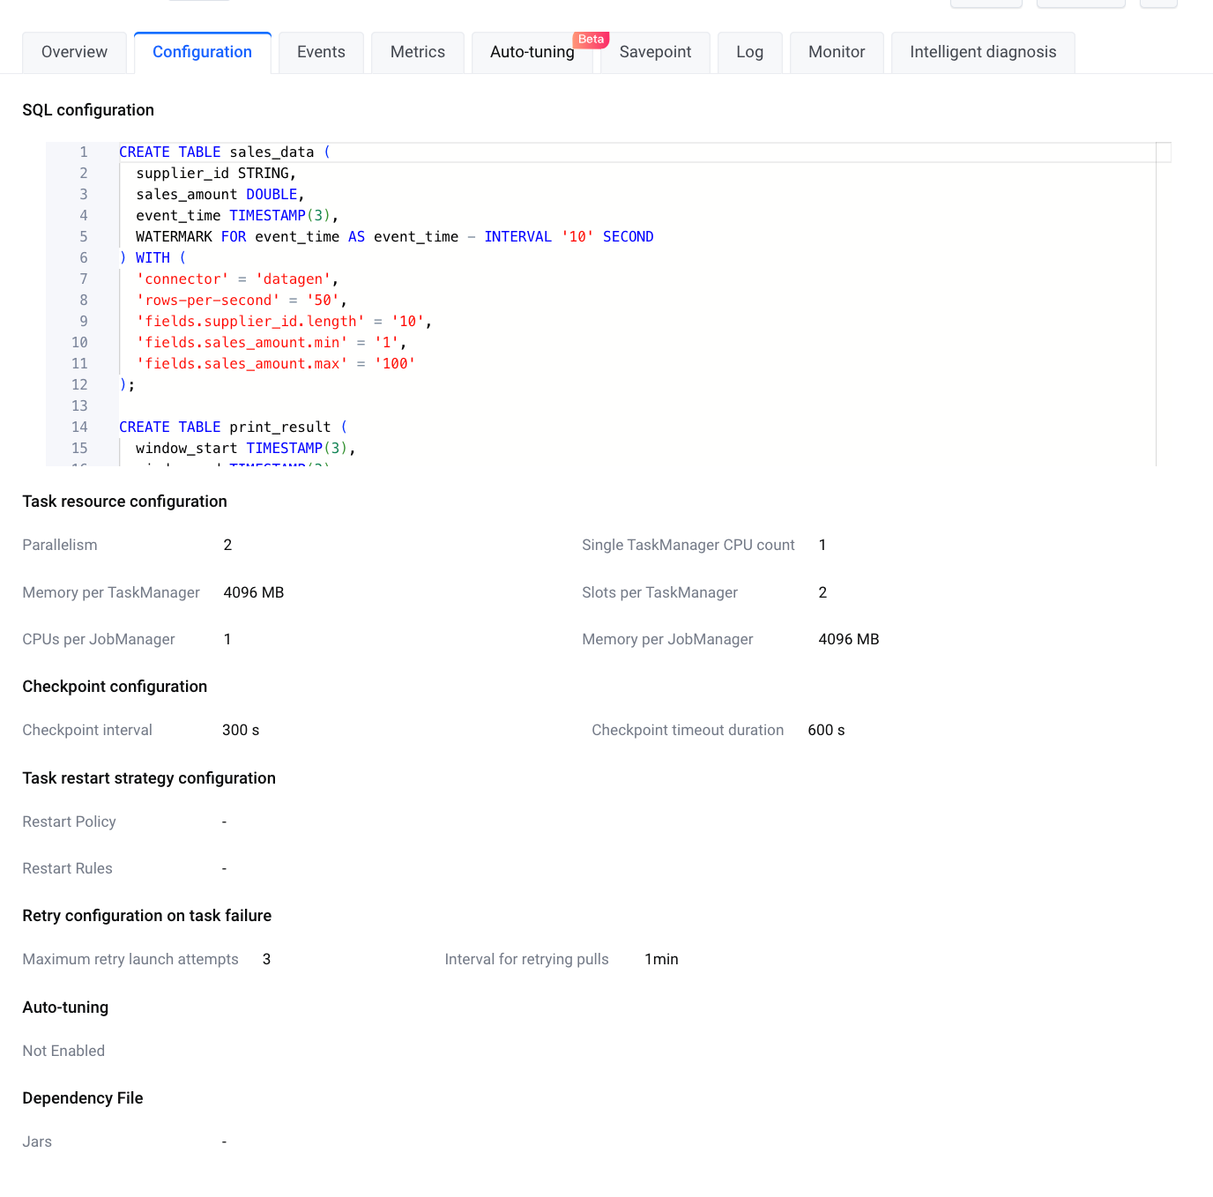Open the Overview tab

74,52
